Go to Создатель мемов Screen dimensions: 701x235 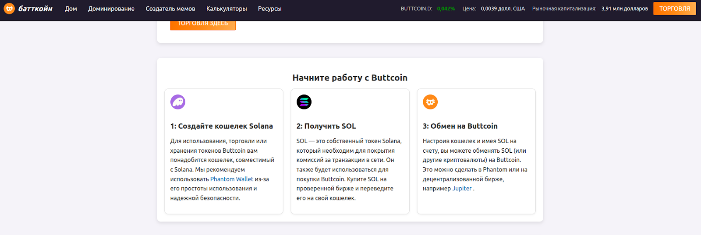[170, 9]
